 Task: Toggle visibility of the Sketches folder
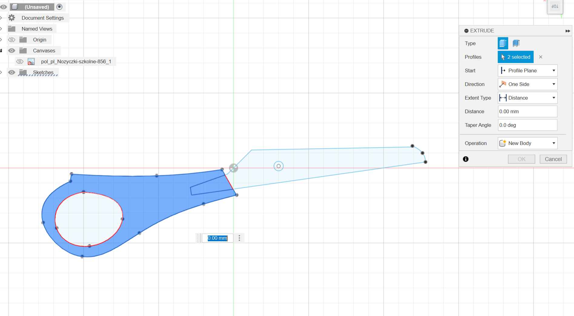click(12, 72)
